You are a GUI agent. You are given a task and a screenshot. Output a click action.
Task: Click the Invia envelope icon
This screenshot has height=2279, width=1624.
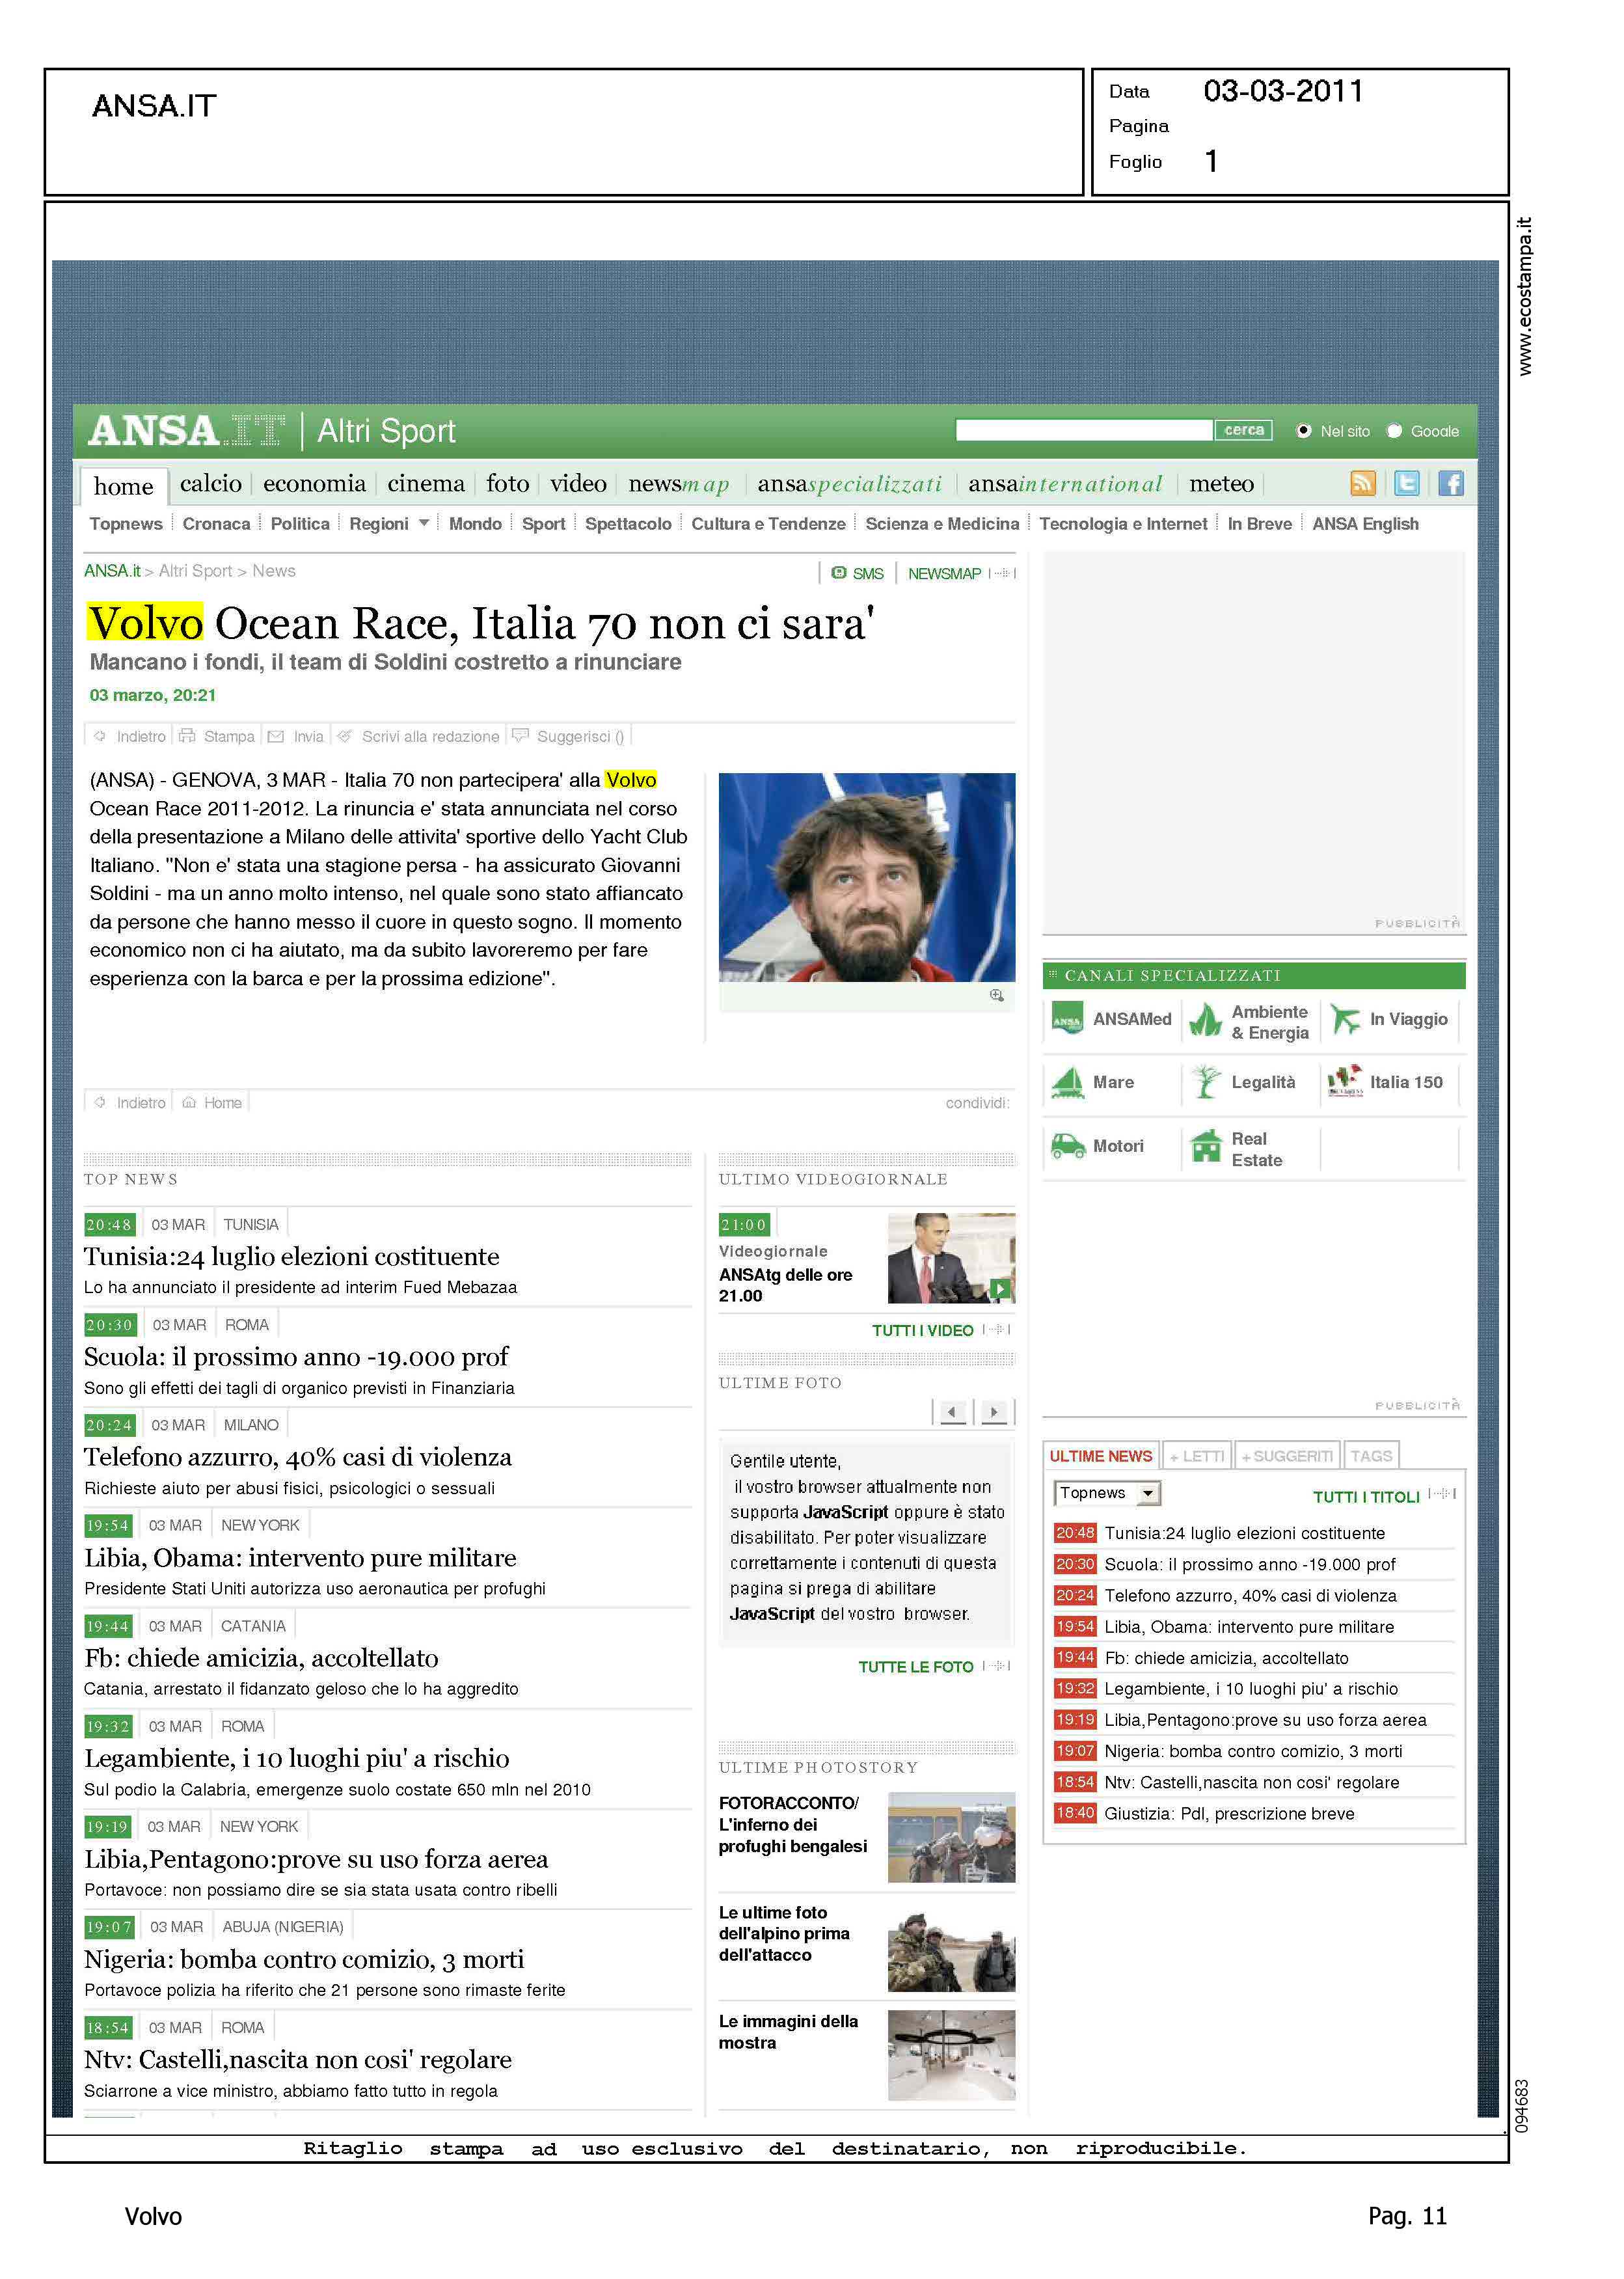click(276, 736)
